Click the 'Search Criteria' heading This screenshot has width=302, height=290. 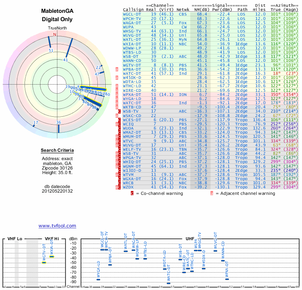pos(57,150)
